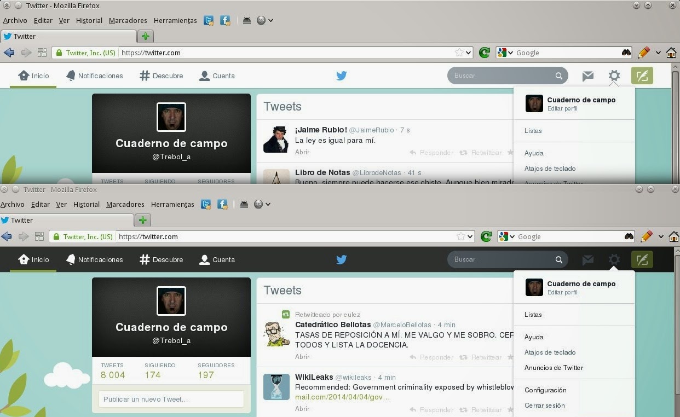Click Twitter bird logo in bottom window

click(x=342, y=259)
